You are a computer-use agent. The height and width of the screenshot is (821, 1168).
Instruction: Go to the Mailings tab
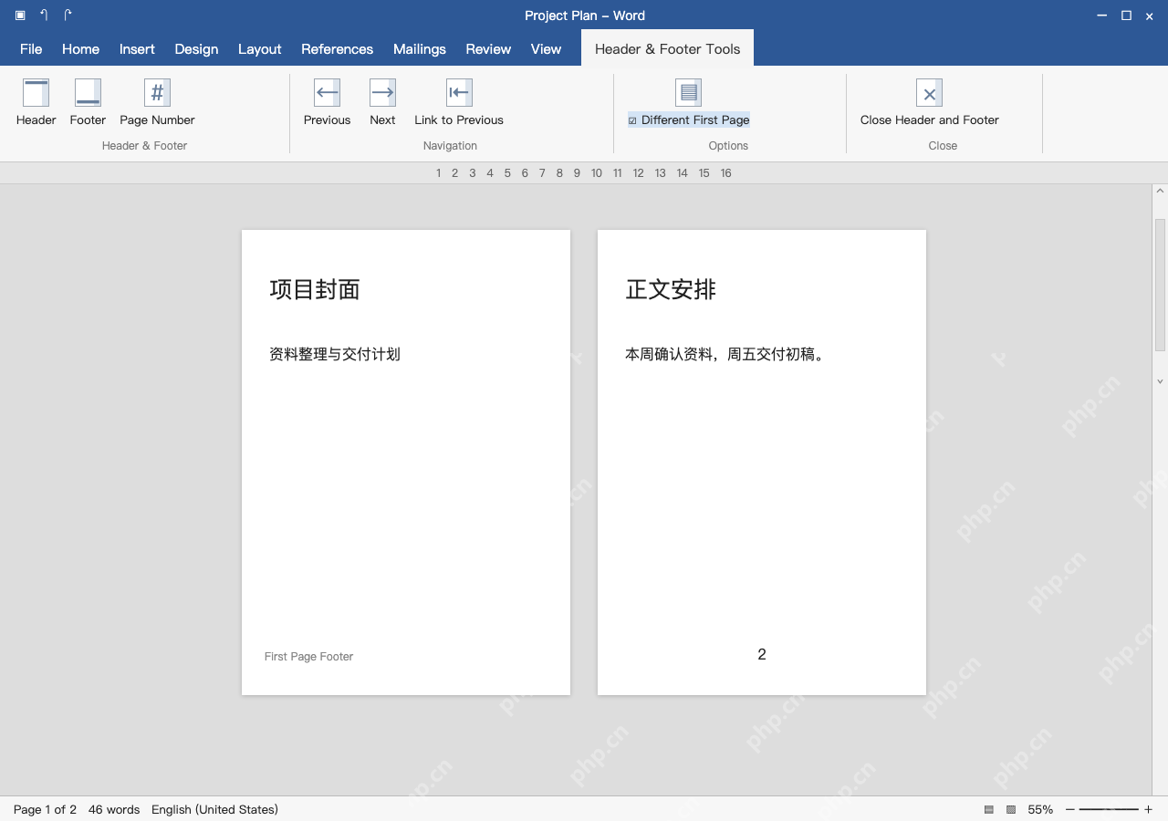pyautogui.click(x=419, y=49)
